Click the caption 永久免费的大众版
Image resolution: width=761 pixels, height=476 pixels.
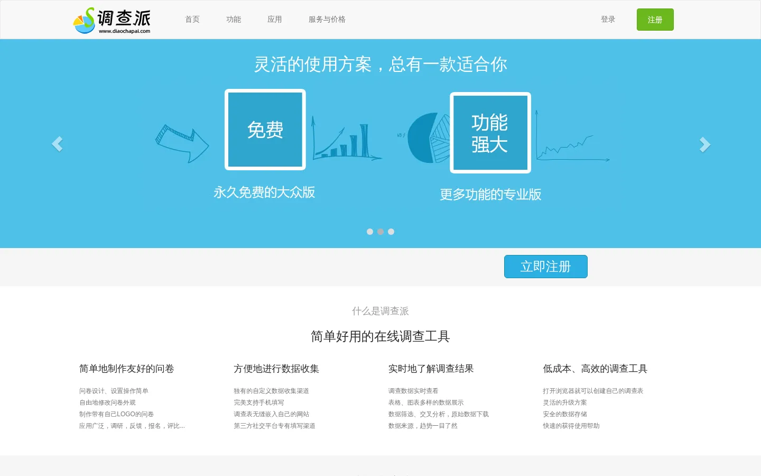[x=264, y=193]
